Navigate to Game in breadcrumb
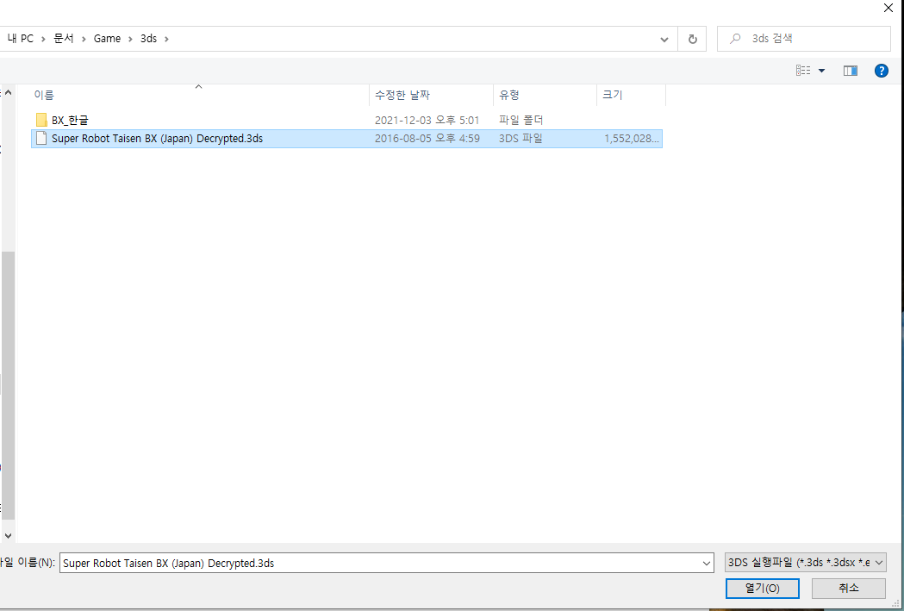 click(x=107, y=39)
